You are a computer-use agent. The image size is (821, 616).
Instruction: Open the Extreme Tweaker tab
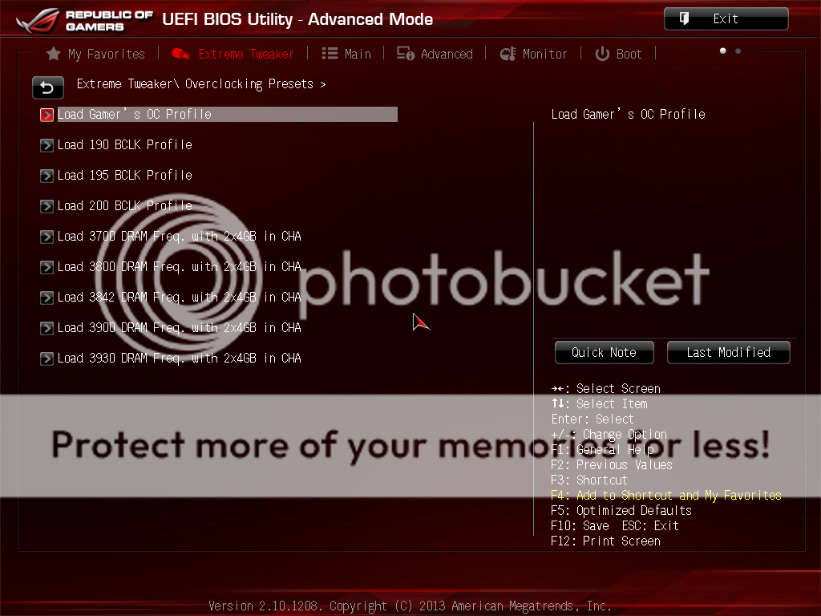tap(233, 54)
